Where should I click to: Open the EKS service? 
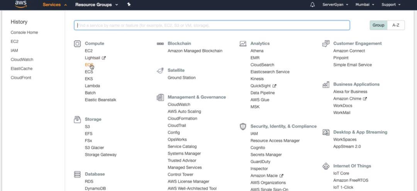(x=89, y=79)
